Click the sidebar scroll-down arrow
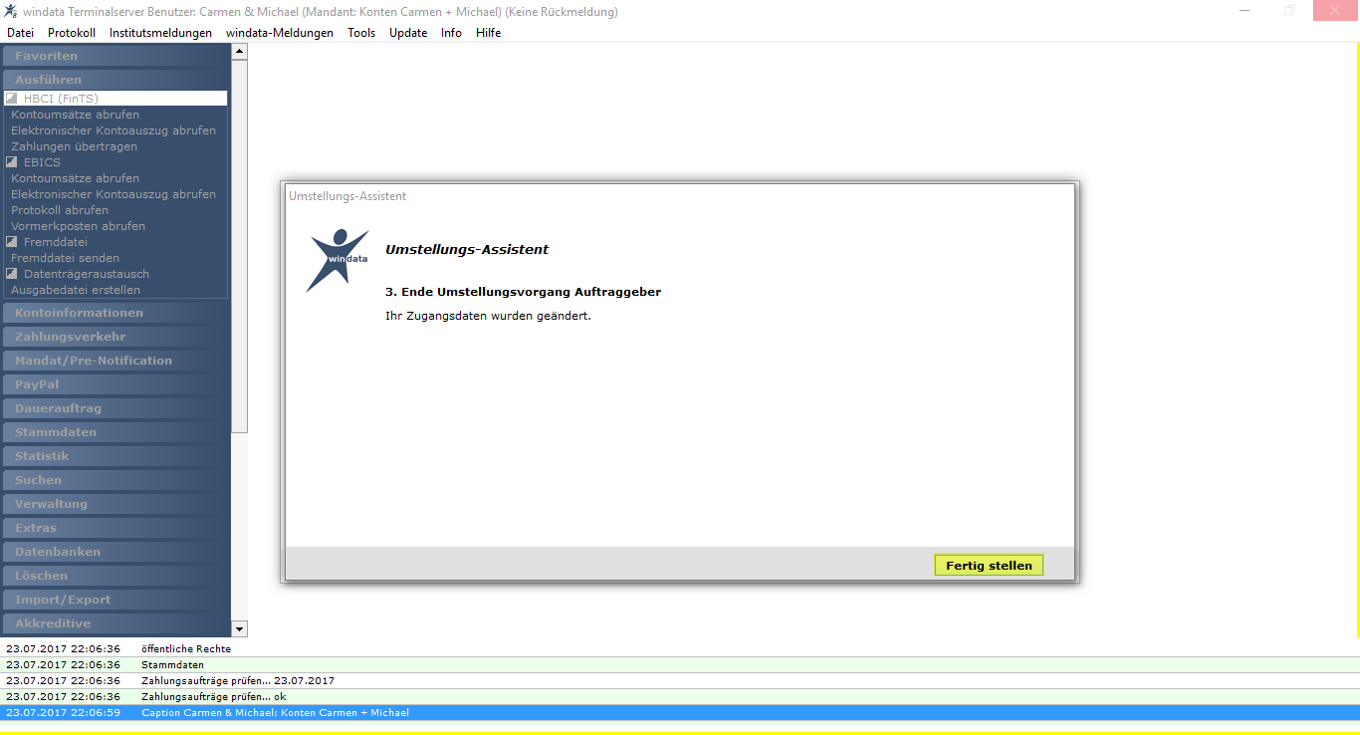The height and width of the screenshot is (735, 1360). click(239, 628)
